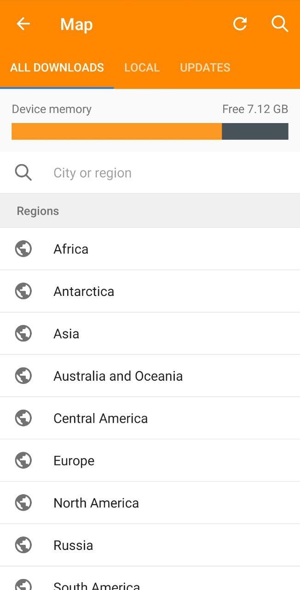Switch to the LOCAL tab
Image resolution: width=300 pixels, height=590 pixels.
point(142,68)
